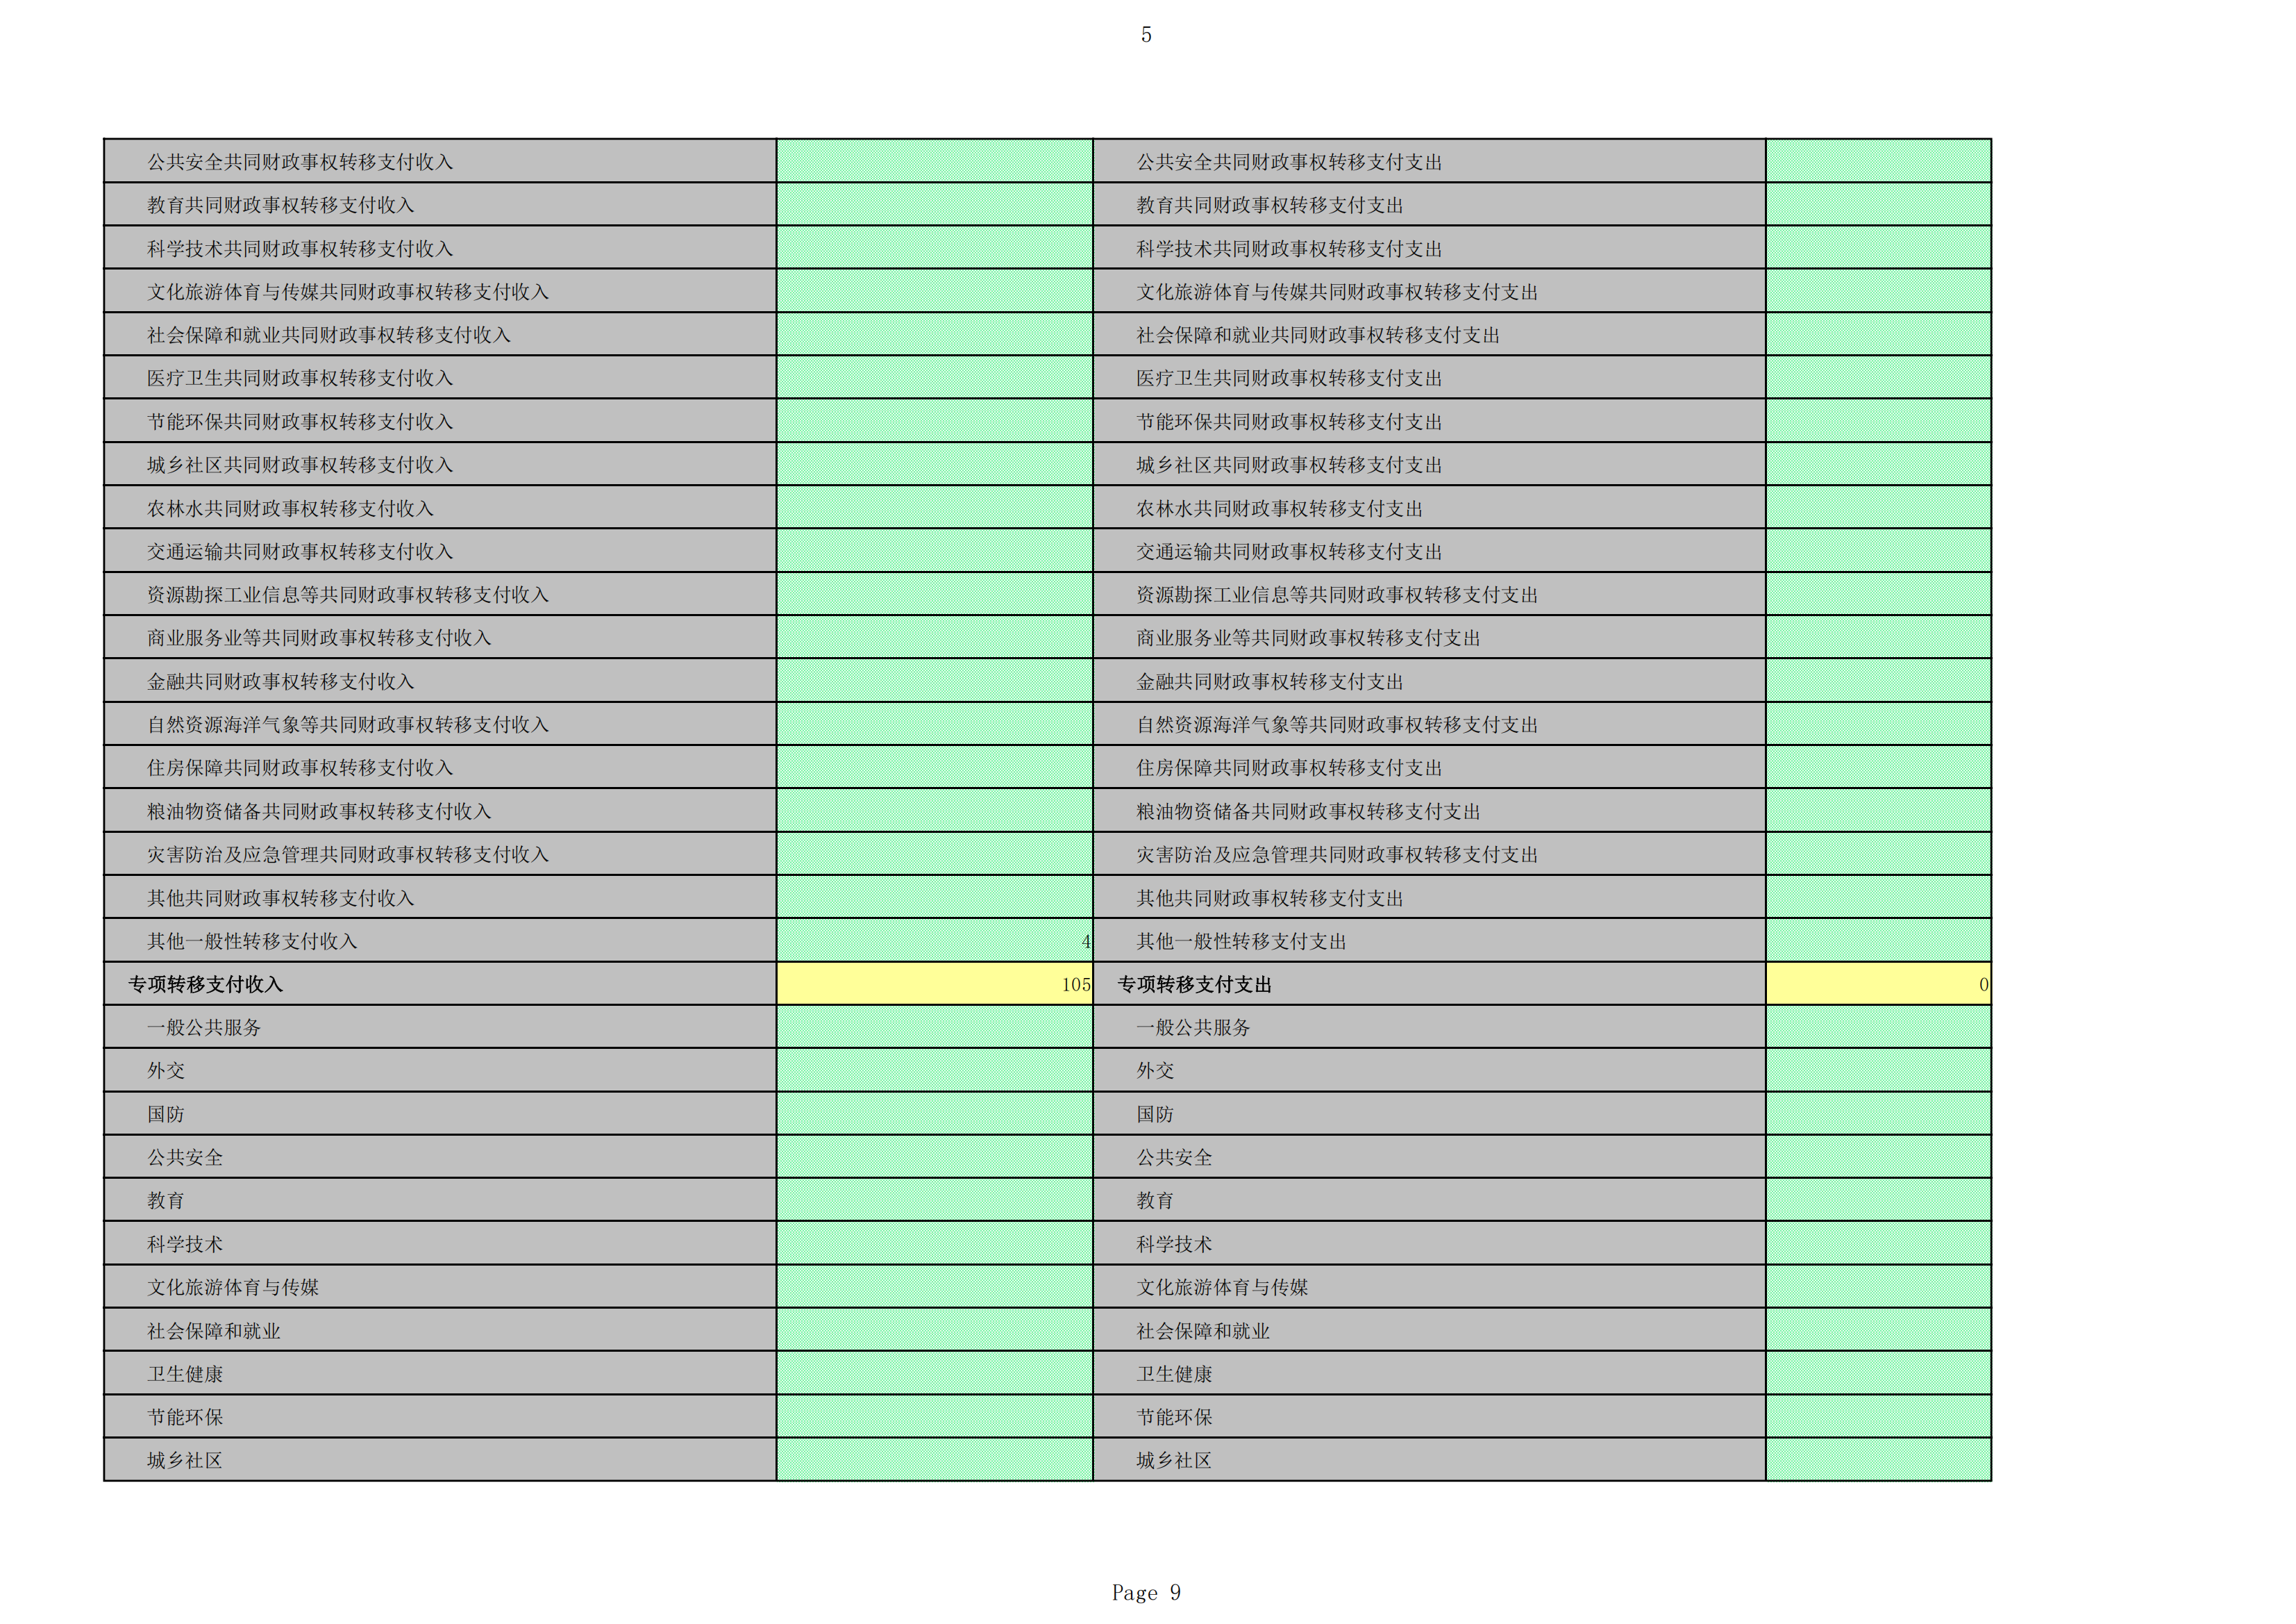This screenshot has height=1624, width=2296.
Task: Click the row label 公共安全共同财政事权转移支付收入
Action: tap(300, 162)
